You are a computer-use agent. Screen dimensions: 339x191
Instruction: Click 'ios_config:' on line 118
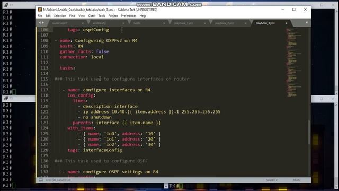(x=82, y=95)
